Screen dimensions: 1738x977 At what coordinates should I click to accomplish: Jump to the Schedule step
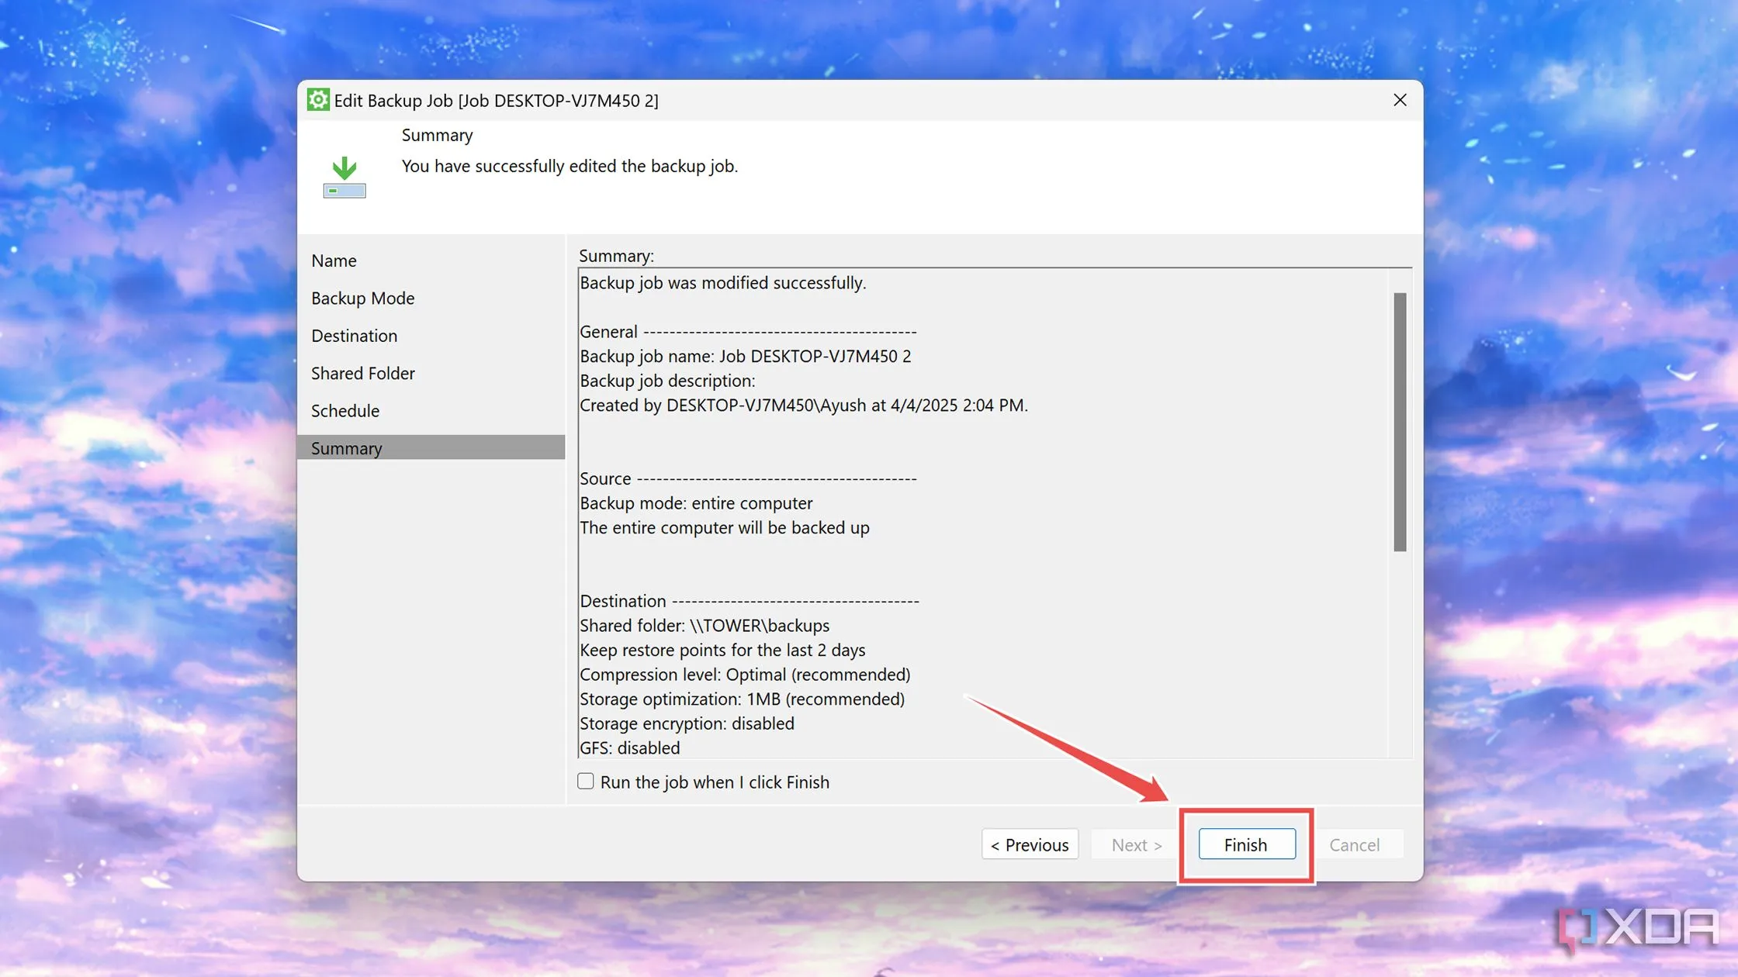(344, 411)
